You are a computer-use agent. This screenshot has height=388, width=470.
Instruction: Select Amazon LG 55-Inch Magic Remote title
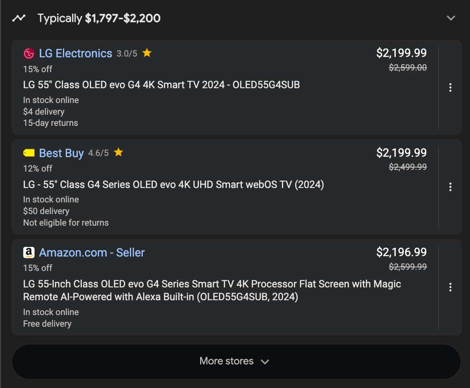(x=212, y=290)
